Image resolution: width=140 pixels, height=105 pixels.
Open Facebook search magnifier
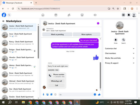(9, 15)
